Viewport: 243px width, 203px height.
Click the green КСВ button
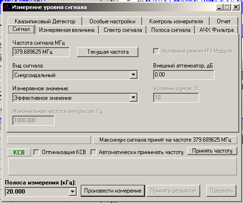(19, 153)
